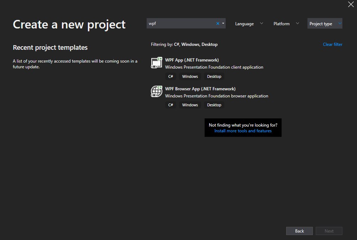Click Desktop tag under WPF Browser App
The image size is (357, 240).
(214, 105)
